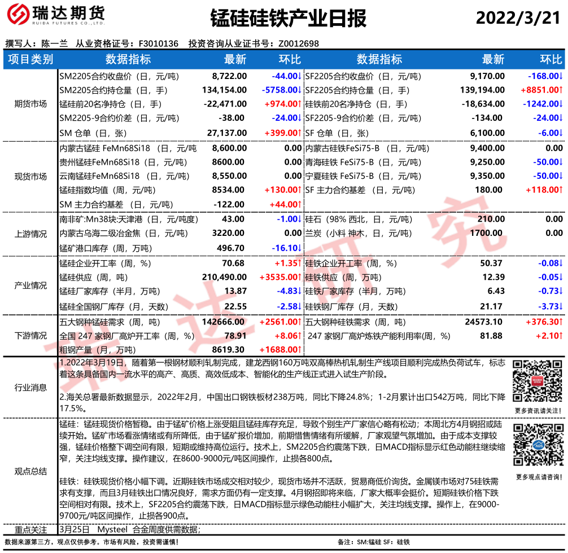Select the left 数据指标 column header
Image resolution: width=568 pixels, height=553 pixels.
pyautogui.click(x=128, y=60)
